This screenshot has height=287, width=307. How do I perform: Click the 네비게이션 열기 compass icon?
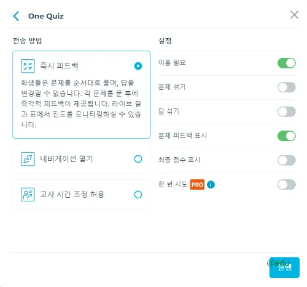(x=28, y=159)
